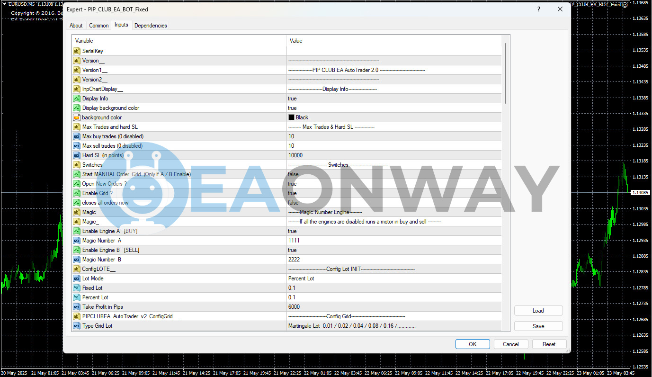Click the icon beside Max Trades and hard SL

[76, 127]
